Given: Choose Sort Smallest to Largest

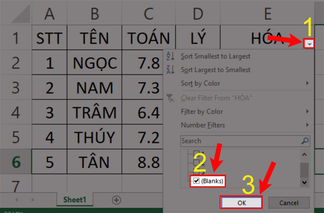Looking at the screenshot, I should (x=215, y=56).
